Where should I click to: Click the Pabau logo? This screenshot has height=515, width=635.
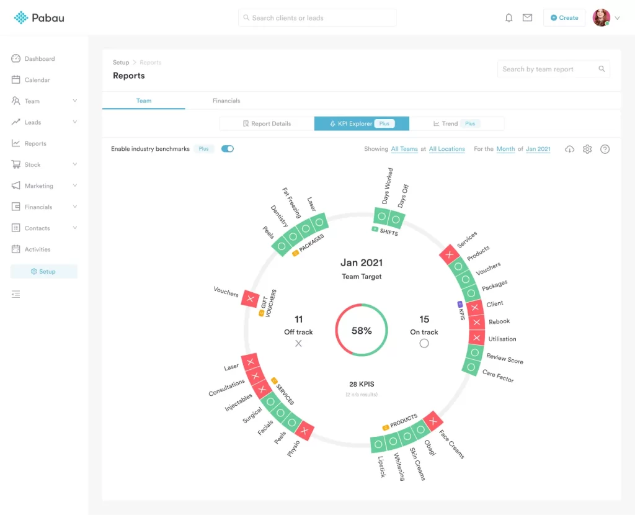click(x=39, y=18)
